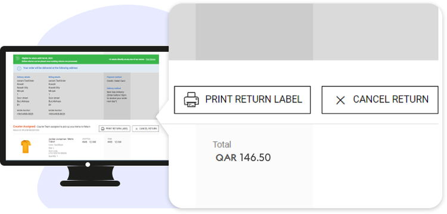
Task: Click the QAR 146.50 total amount
Action: [243, 158]
